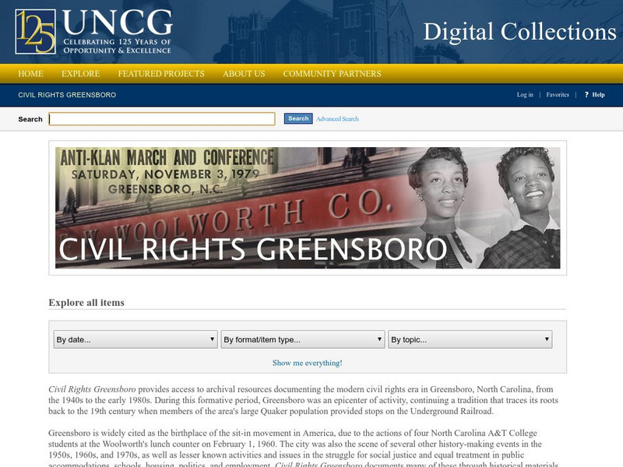Focus the Search text field
This screenshot has height=467, width=623.
162,119
